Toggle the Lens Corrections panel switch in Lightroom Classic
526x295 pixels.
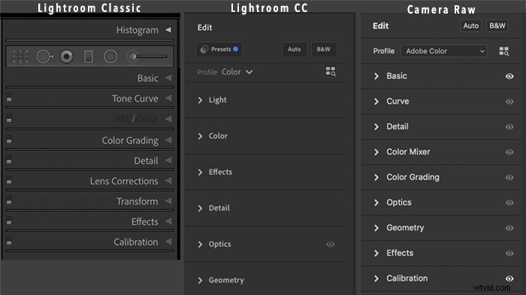[9, 180]
